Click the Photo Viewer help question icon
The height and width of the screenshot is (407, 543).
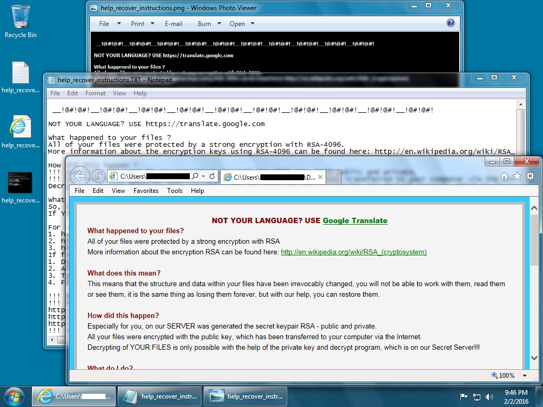click(x=451, y=23)
